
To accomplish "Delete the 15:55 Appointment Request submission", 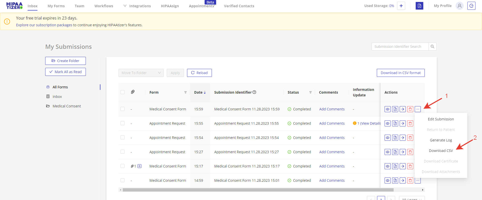I will point(410,123).
